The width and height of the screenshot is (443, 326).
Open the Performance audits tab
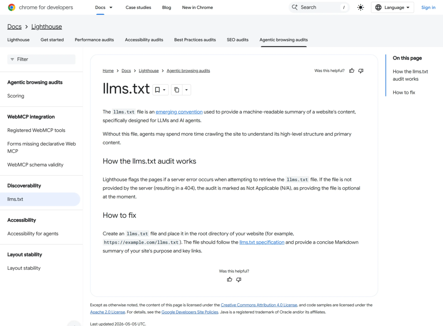point(94,40)
